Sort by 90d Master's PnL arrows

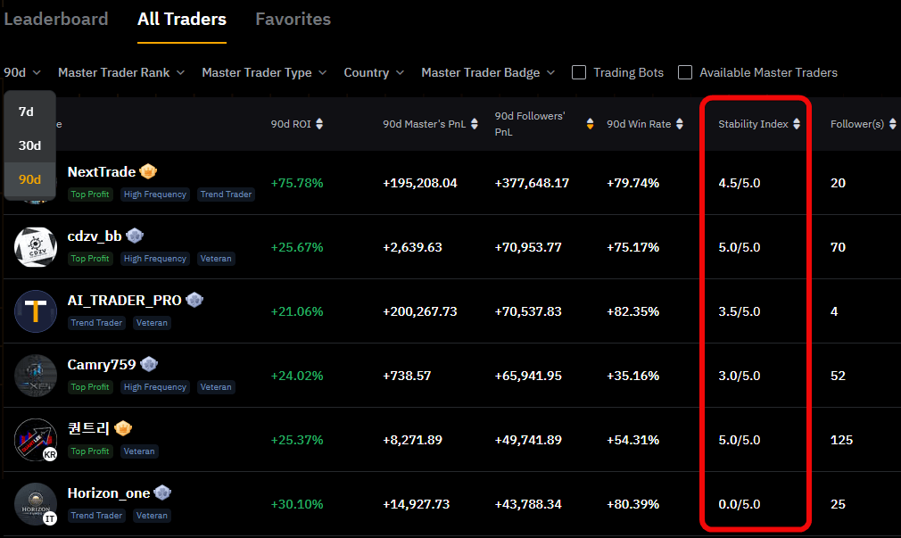(x=475, y=124)
